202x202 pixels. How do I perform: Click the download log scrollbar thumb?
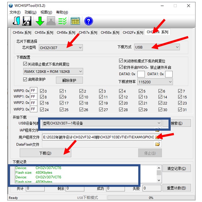(x=159, y=173)
